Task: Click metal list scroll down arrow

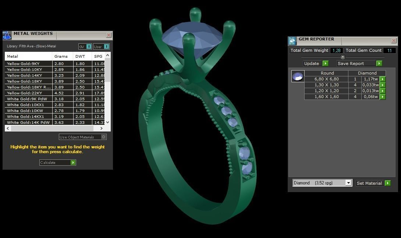Action: point(108,122)
